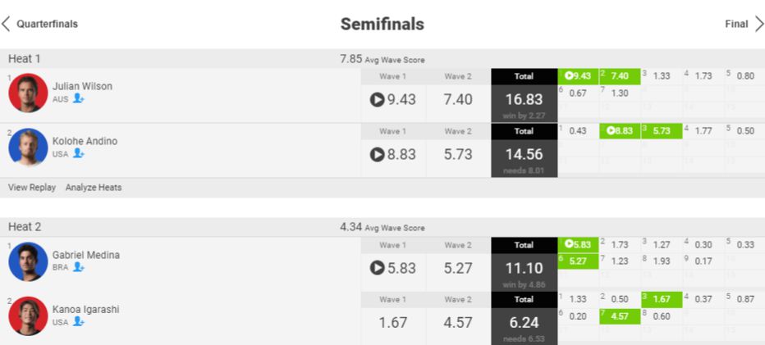Follow Kolohe Andino via add-user icon
Viewport: 765px width, 345px height.
[x=79, y=153]
